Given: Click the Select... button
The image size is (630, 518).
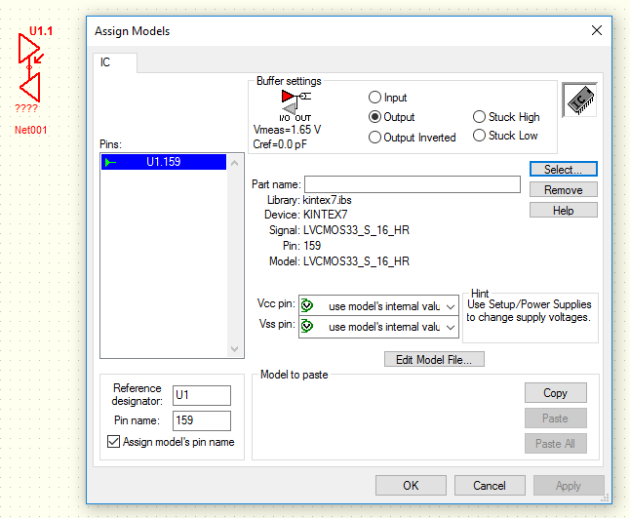Looking at the screenshot, I should pos(563,169).
